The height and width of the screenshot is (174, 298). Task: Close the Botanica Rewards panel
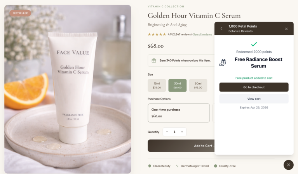(286, 29)
